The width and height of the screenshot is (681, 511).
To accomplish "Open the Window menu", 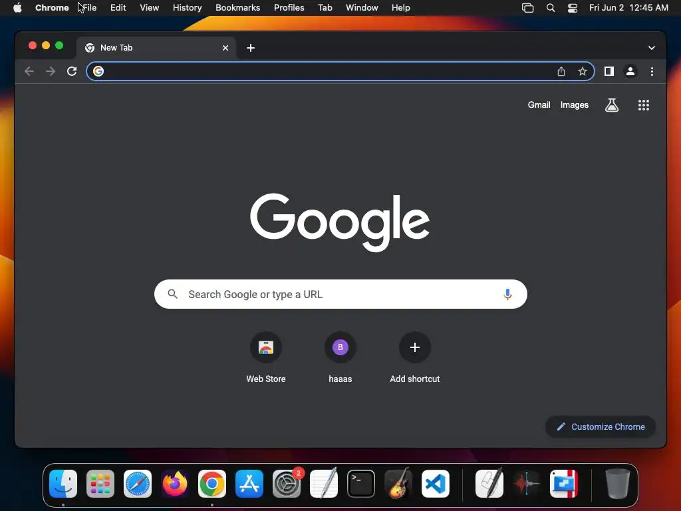I will (x=362, y=7).
